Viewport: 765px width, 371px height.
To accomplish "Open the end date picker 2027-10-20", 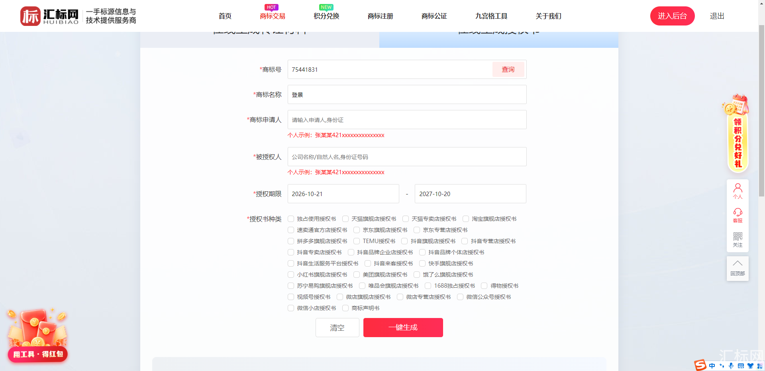I will tap(471, 194).
